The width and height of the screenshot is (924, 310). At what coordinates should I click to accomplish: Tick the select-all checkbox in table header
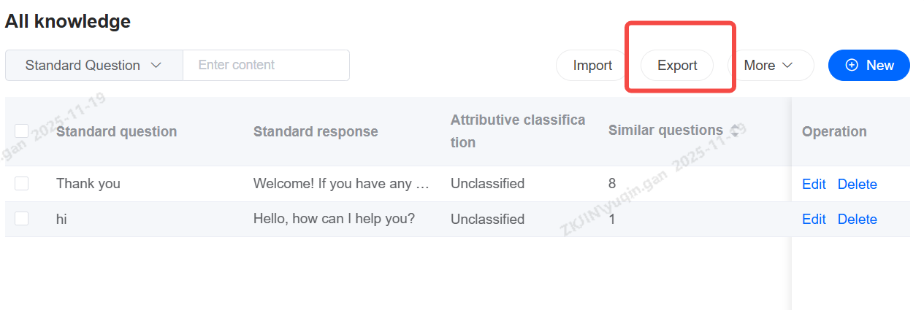pos(22,131)
